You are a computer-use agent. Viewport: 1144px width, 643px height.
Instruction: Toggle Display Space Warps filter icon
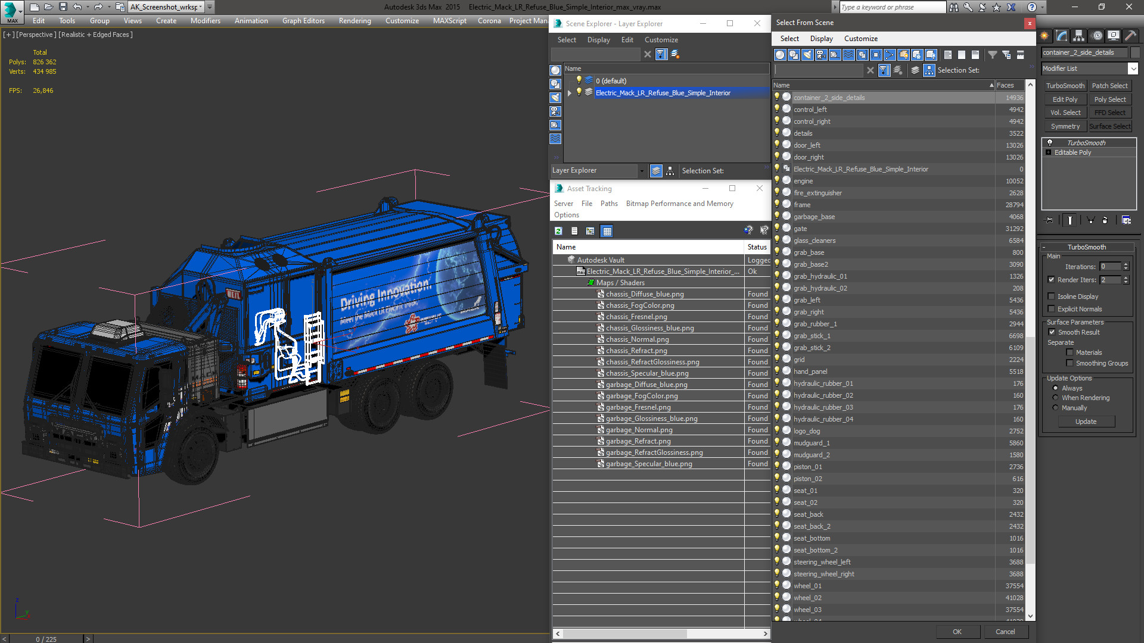coord(848,55)
